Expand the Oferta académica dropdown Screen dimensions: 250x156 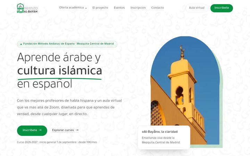click(x=73, y=8)
